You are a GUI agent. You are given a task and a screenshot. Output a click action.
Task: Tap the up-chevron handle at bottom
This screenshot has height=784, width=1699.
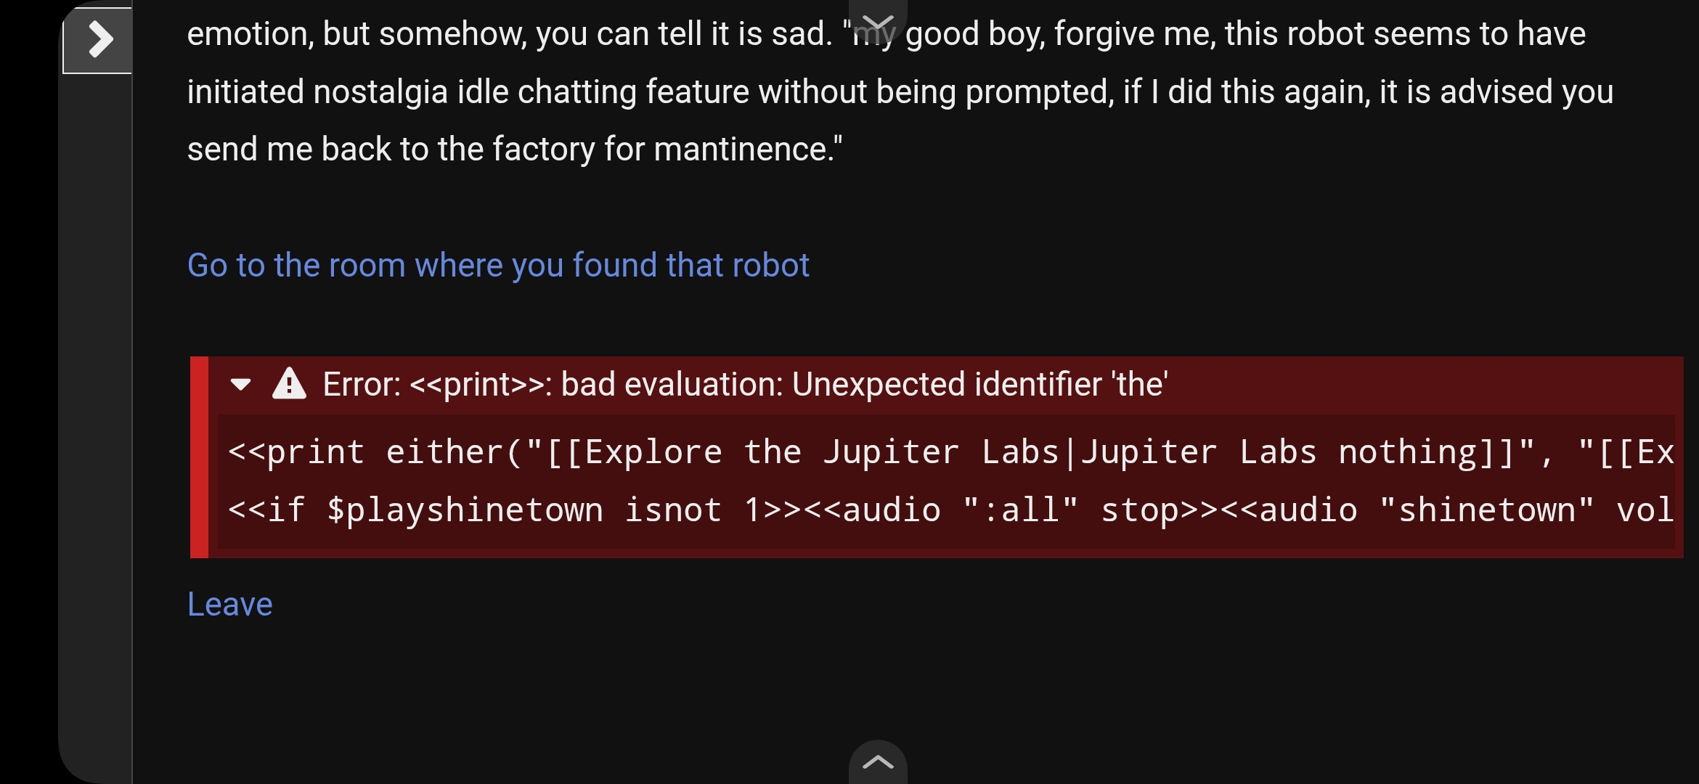pyautogui.click(x=878, y=761)
